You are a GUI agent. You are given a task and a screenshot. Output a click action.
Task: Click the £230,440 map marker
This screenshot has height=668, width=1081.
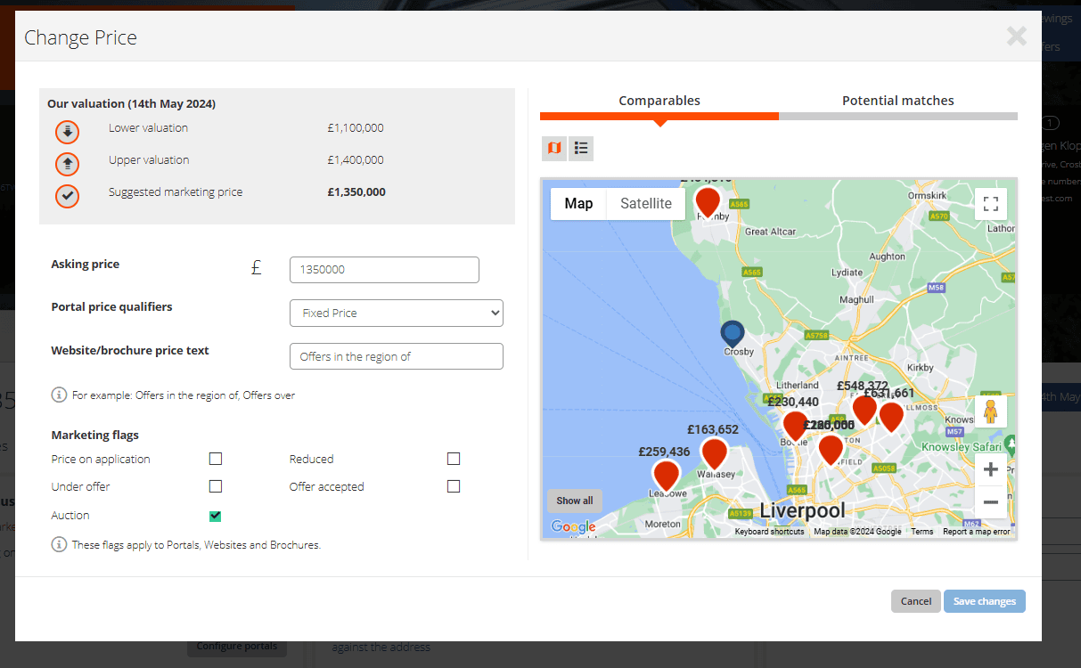click(x=796, y=426)
